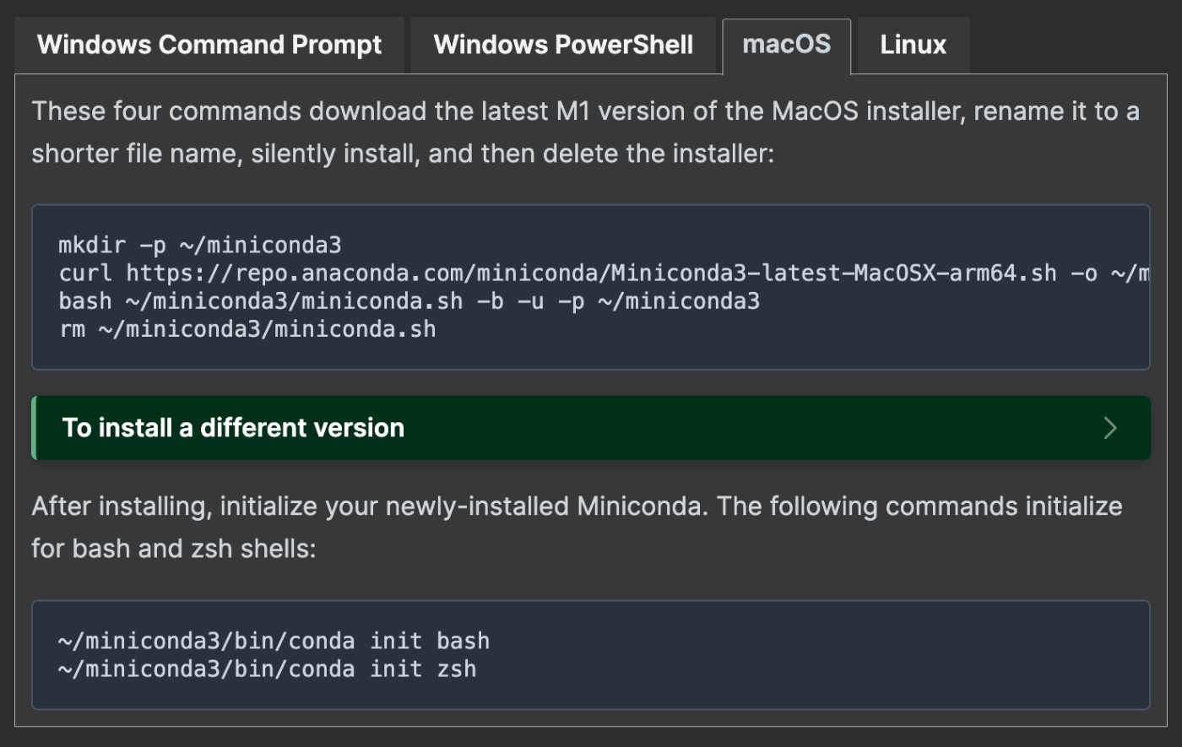Click the bash miniconda.sh silent install line

[x=409, y=301]
